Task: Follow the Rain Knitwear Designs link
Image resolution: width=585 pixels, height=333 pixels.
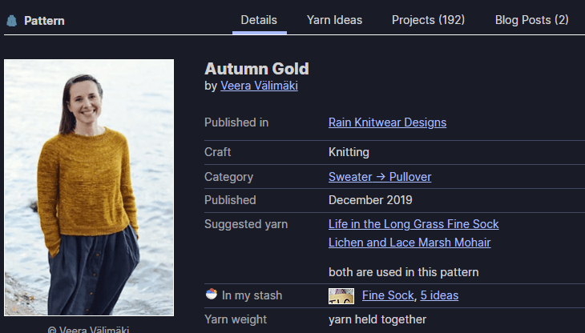Action: pyautogui.click(x=387, y=122)
